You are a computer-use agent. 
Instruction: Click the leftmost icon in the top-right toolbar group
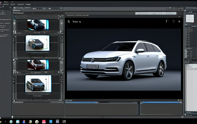tap(168, 8)
